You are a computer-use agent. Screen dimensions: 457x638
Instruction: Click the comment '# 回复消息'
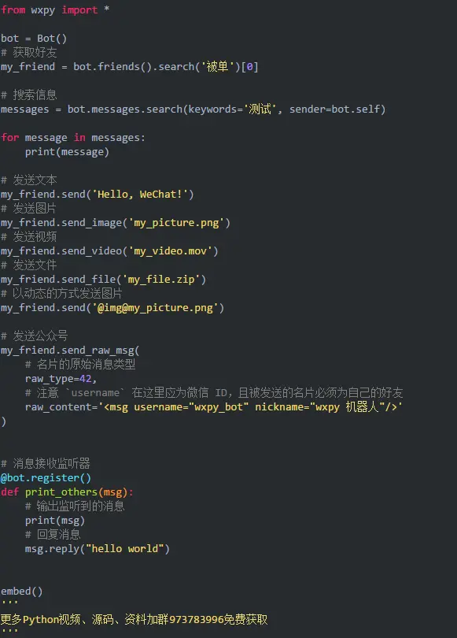pos(53,535)
